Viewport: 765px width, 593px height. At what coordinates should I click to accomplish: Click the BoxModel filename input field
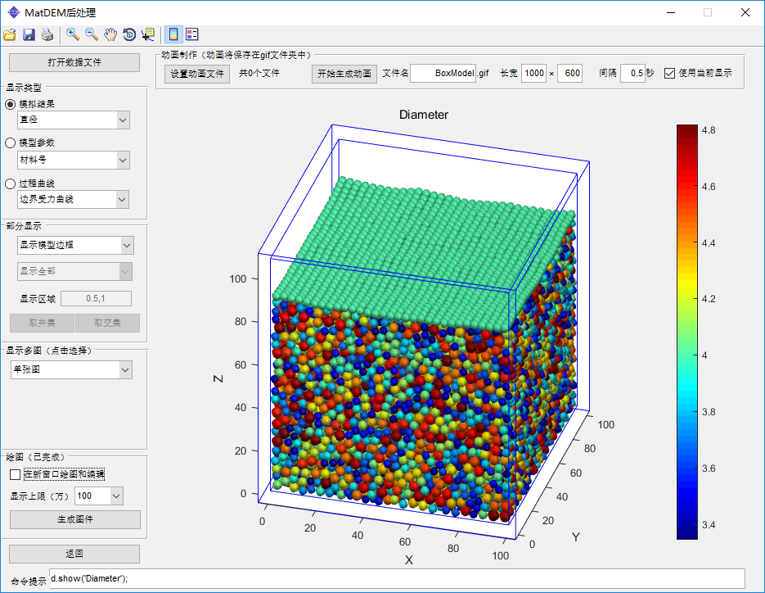click(443, 73)
